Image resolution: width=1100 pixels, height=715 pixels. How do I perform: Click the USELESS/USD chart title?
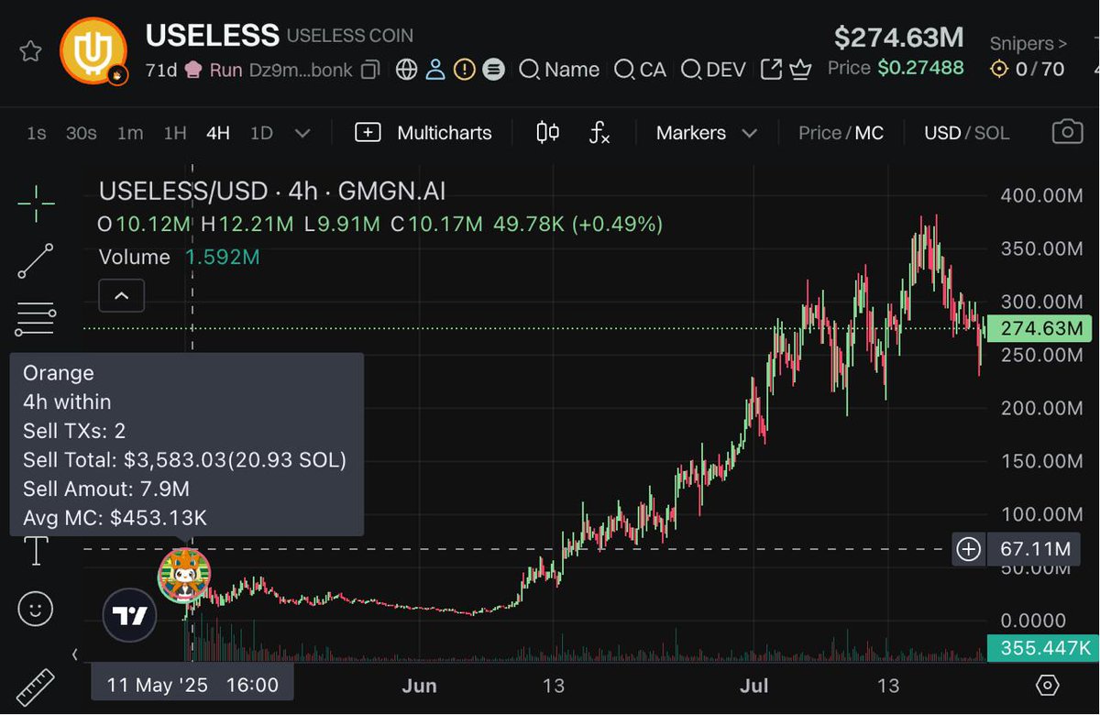[271, 192]
